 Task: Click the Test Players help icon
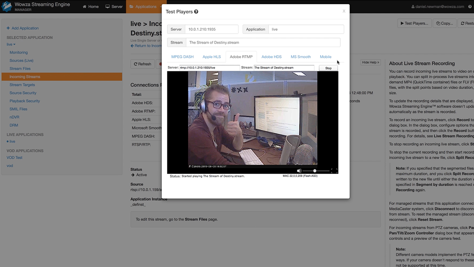click(196, 12)
